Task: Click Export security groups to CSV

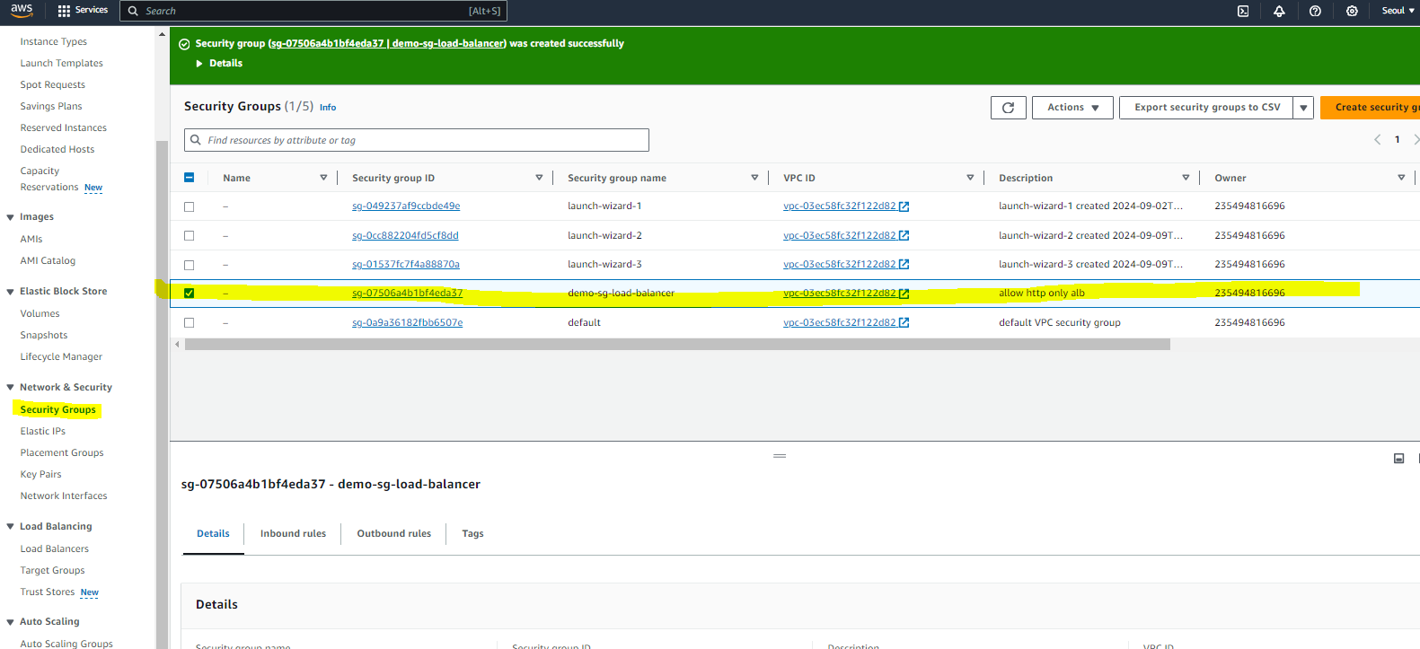Action: tap(1206, 108)
